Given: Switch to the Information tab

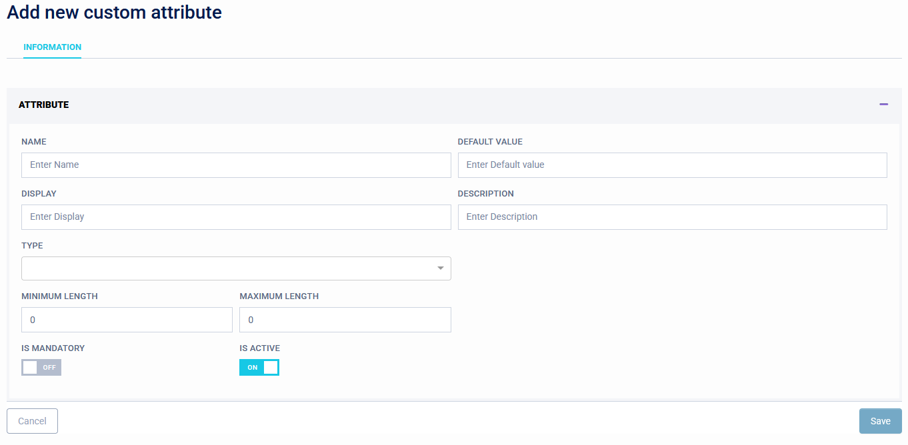Looking at the screenshot, I should tap(52, 47).
